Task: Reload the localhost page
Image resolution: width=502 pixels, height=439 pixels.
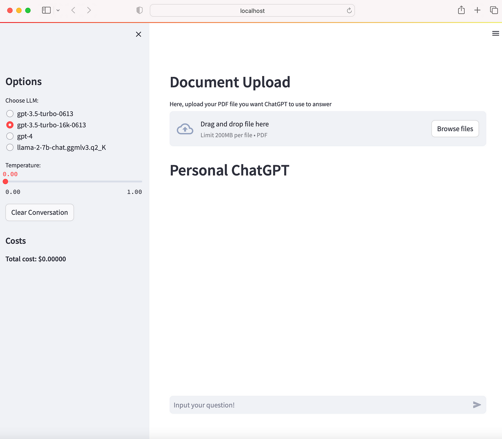Action: click(x=349, y=11)
